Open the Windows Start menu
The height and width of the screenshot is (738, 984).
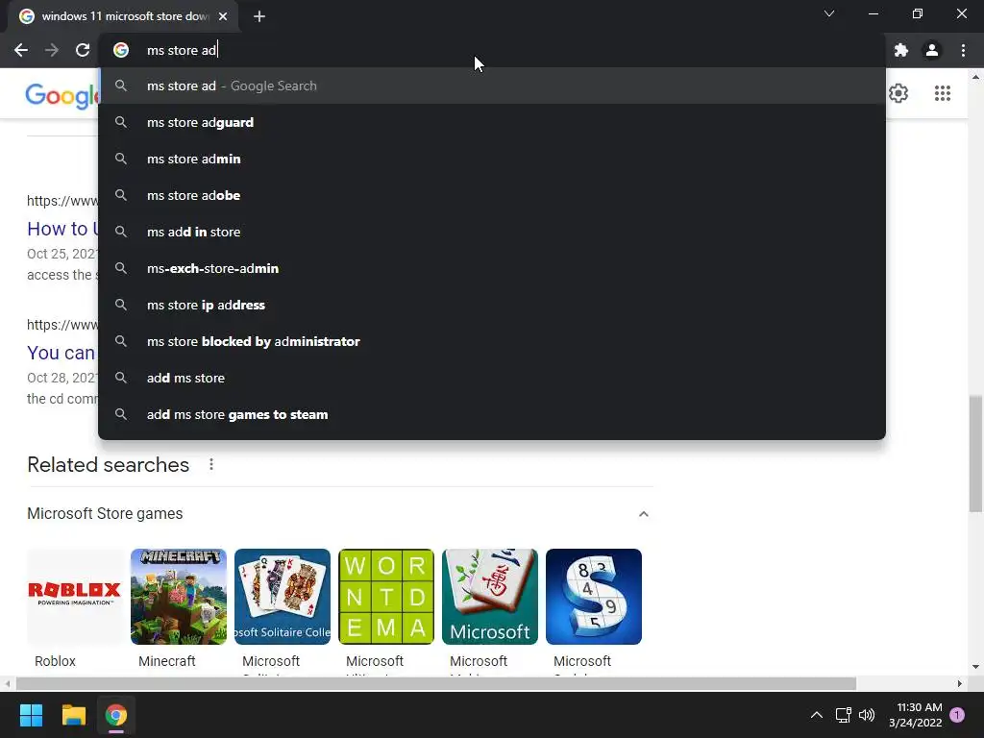point(31,715)
